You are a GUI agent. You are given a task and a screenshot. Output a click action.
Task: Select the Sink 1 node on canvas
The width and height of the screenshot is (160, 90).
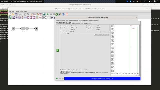[x=36, y=28]
